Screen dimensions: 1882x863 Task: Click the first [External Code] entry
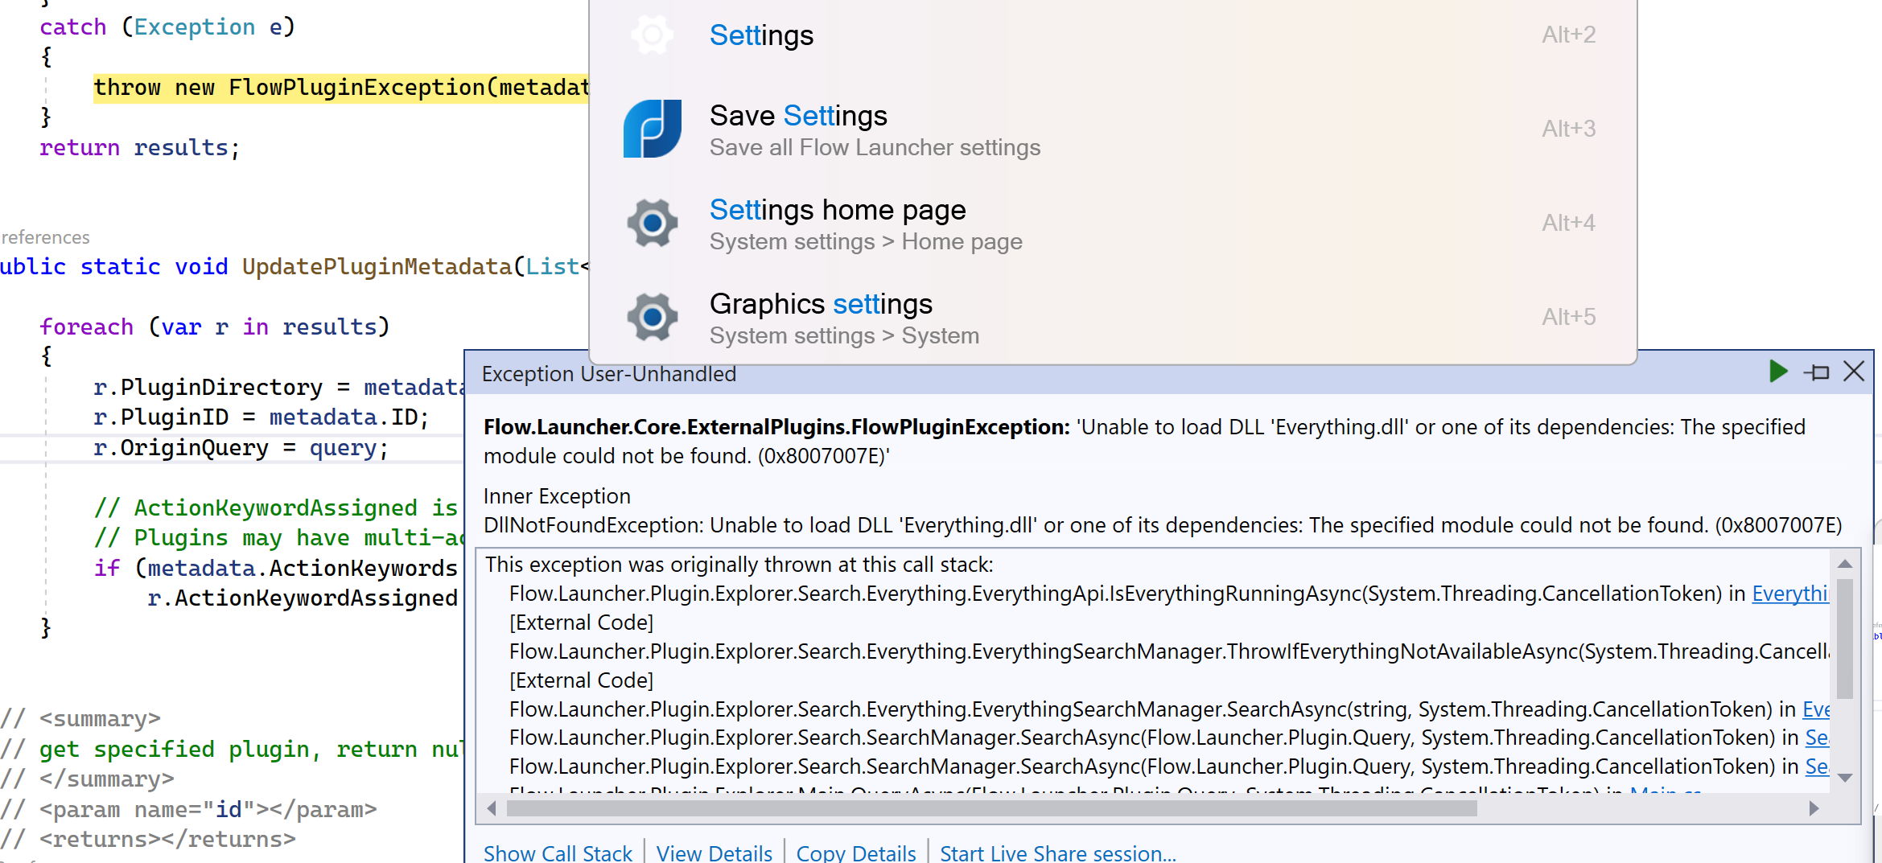(581, 623)
